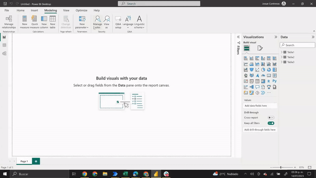Create a New table
This screenshot has width=316, height=178.
pos(53,22)
